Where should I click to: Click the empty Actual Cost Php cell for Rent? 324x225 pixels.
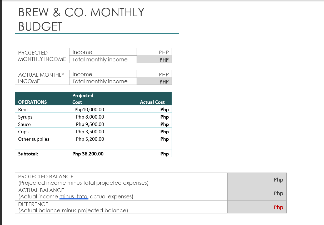(165, 109)
